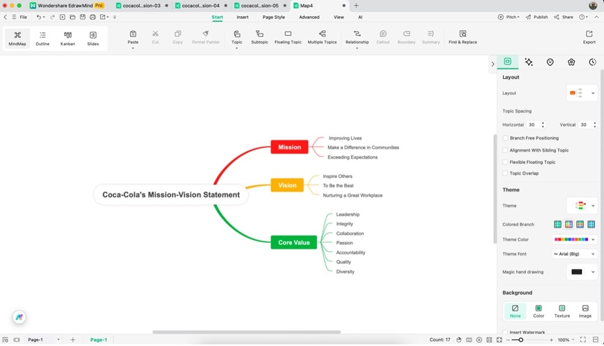
Task: Undo the last action
Action: coord(39,17)
